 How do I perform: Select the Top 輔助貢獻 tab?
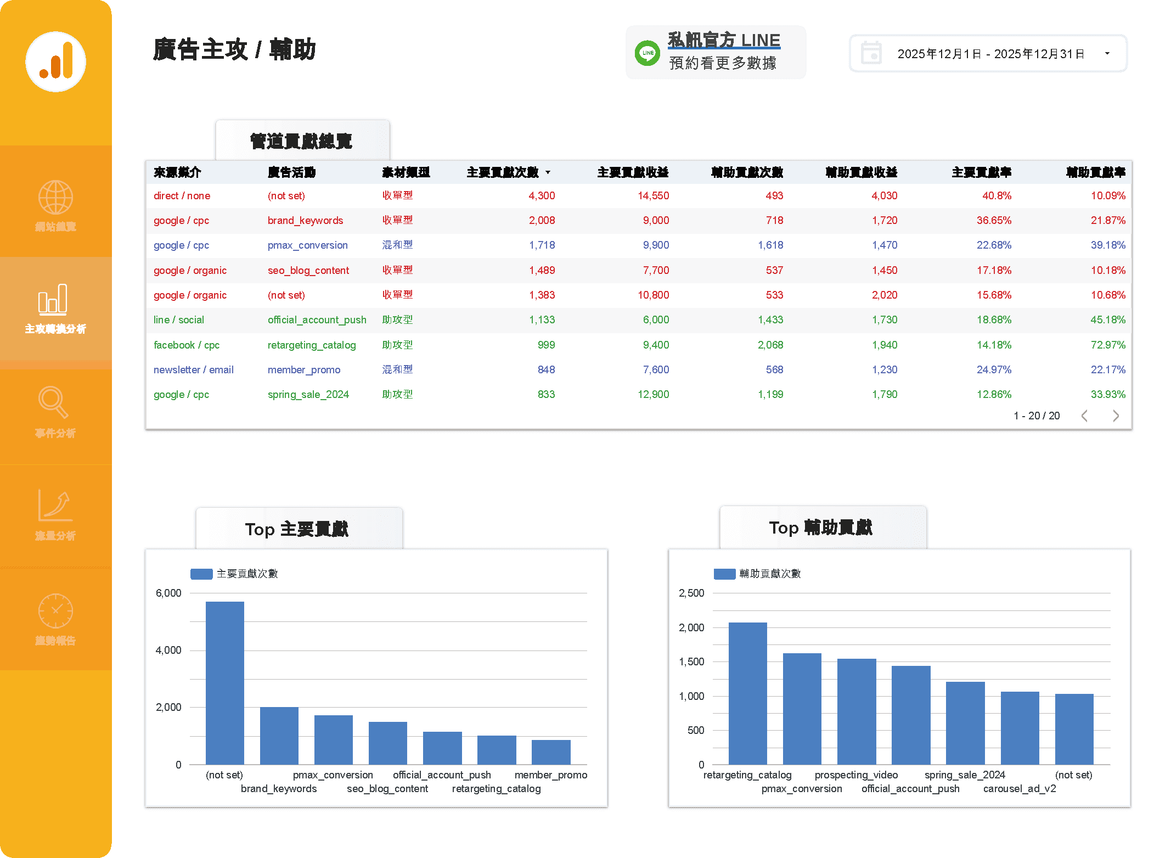pyautogui.click(x=821, y=528)
